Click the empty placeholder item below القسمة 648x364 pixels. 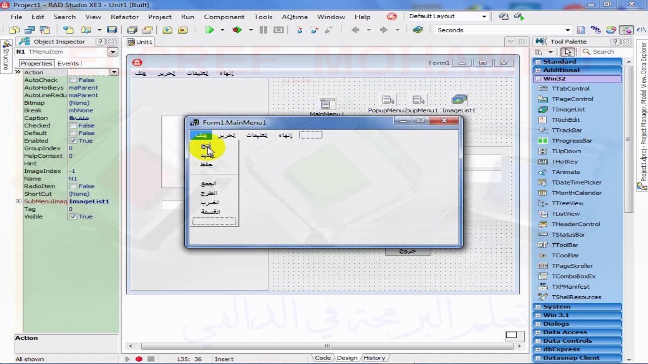click(214, 221)
